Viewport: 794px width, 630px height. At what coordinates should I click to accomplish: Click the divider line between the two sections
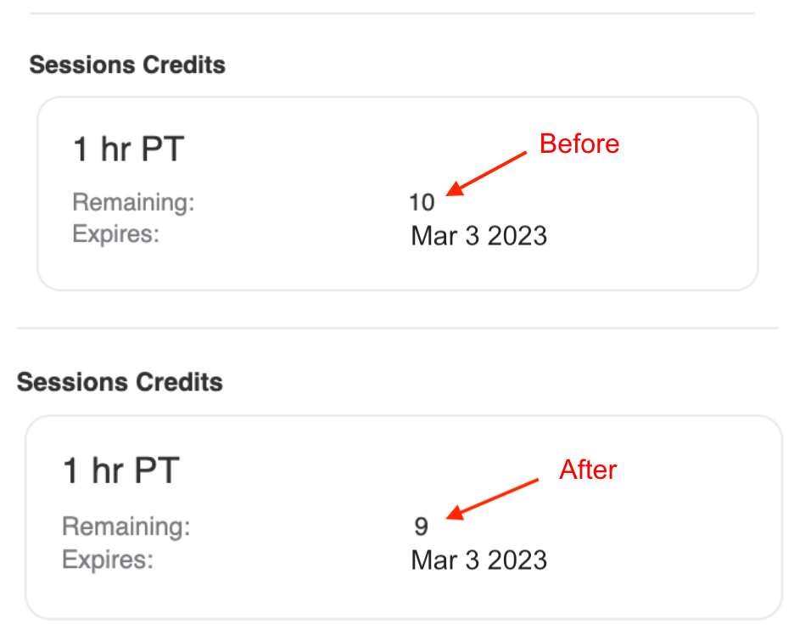(x=397, y=328)
